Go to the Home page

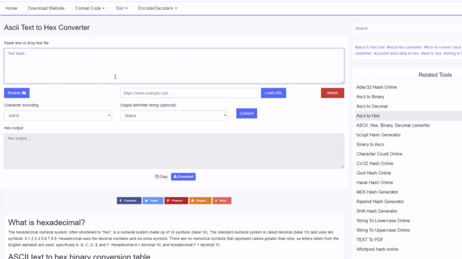coord(11,9)
